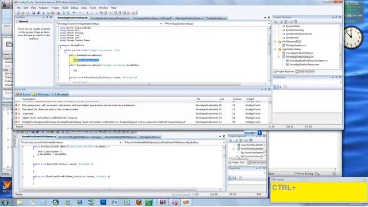Select System.Drawing reference in the tree
Viewport: 368px width, 207px height.
(294, 30)
